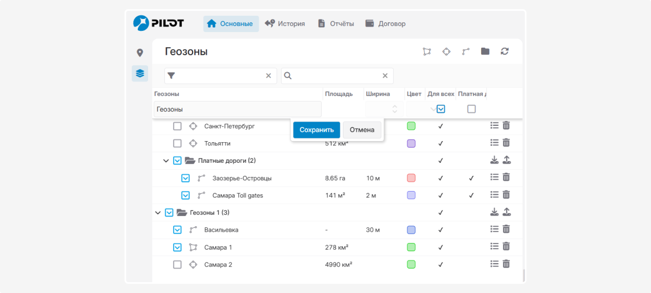Select the Самара 1 row name
The height and width of the screenshot is (293, 651).
218,247
